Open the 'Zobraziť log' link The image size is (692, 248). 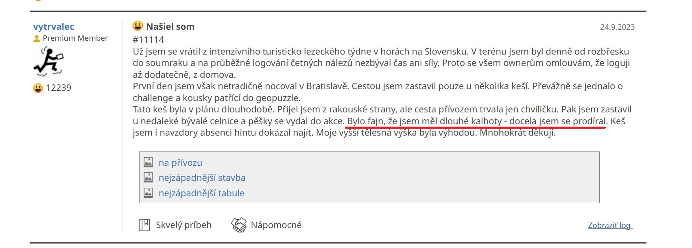click(x=610, y=225)
